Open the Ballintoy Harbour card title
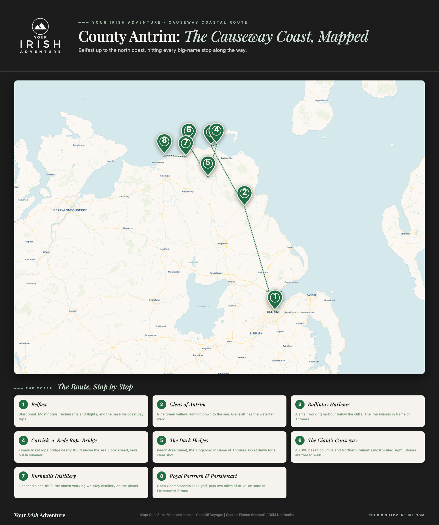This screenshot has width=439, height=525. tap(329, 404)
